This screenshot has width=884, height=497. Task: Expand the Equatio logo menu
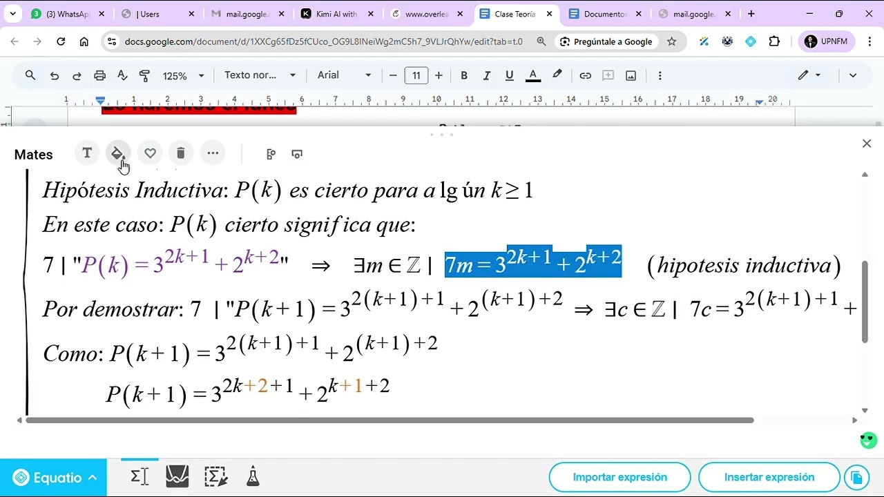coord(54,478)
